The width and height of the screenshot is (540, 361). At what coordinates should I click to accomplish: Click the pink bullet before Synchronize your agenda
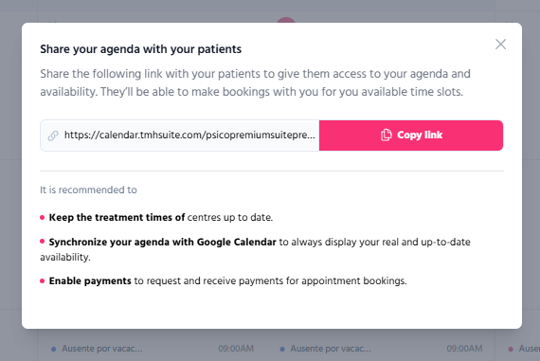[x=43, y=241]
